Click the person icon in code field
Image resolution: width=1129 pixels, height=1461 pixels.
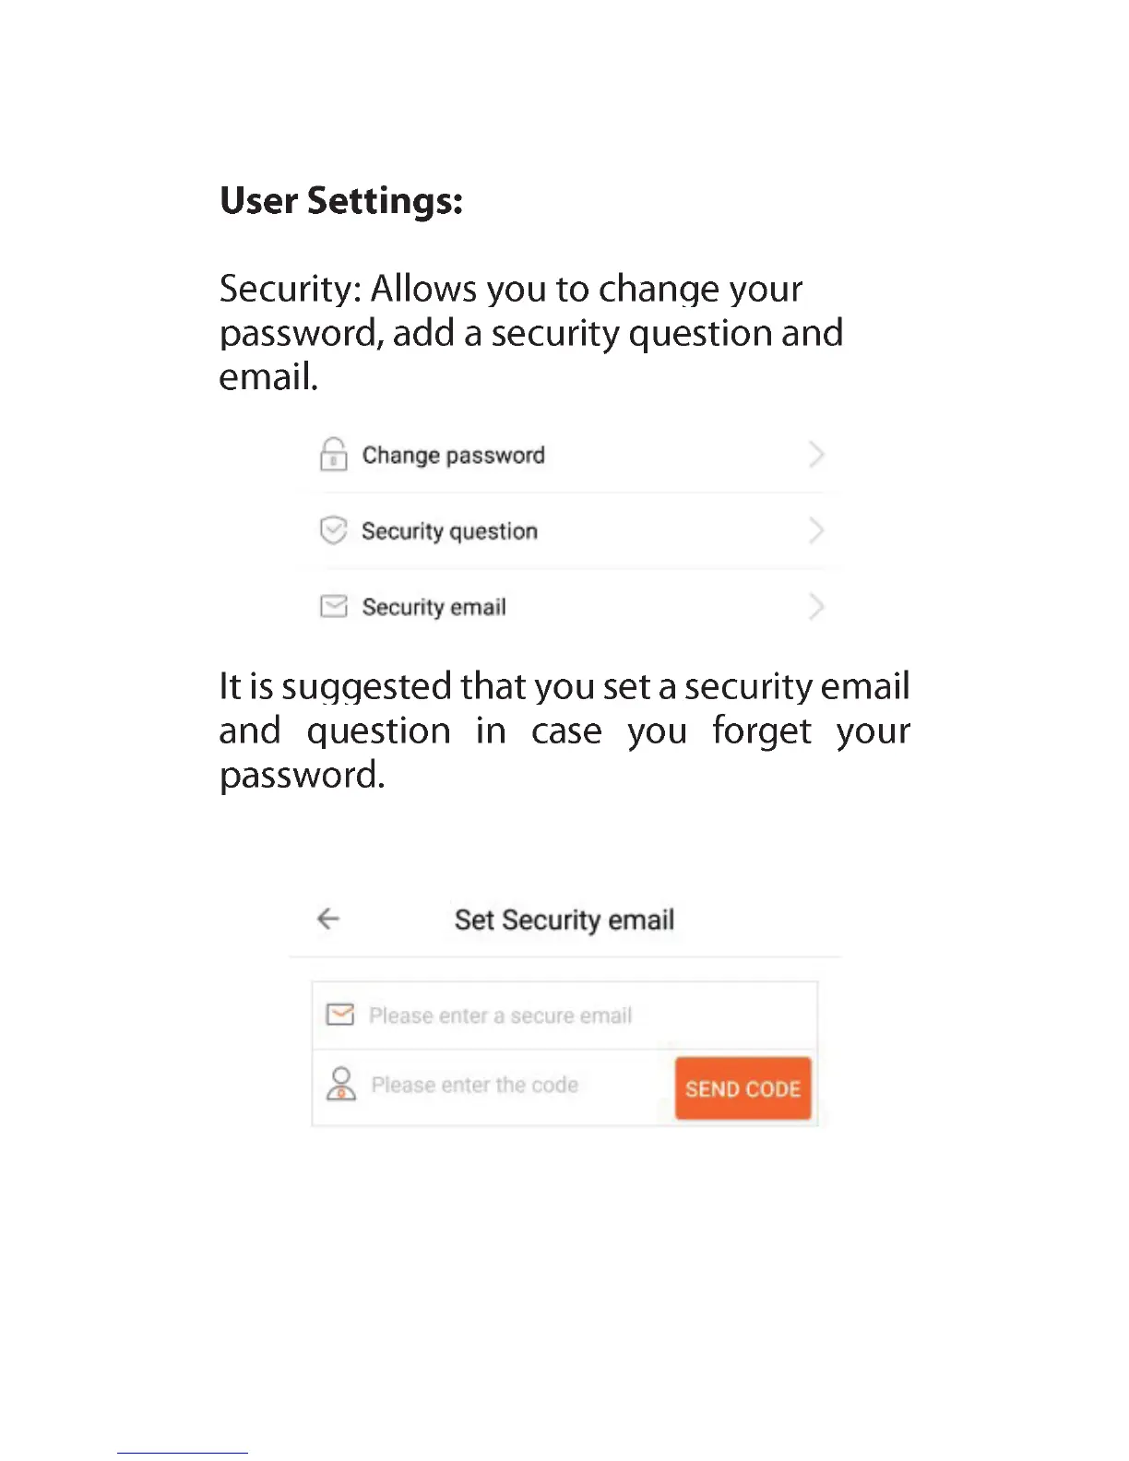(341, 1085)
